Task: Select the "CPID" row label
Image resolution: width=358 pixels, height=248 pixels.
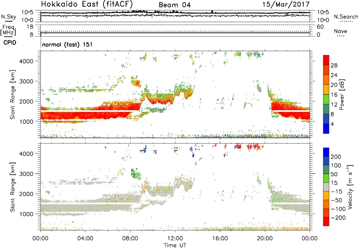Action: click(10, 43)
